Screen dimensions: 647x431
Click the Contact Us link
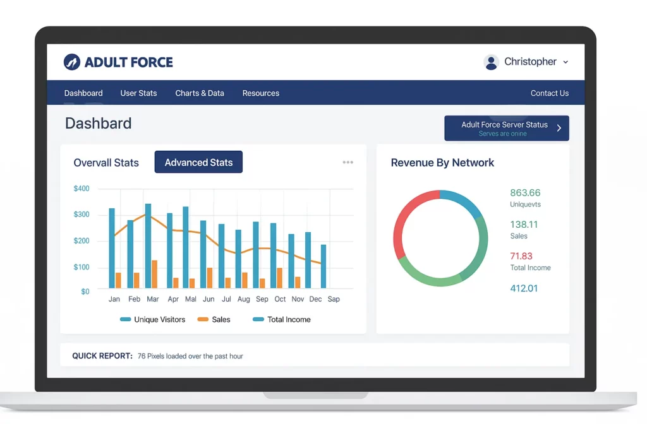tap(549, 93)
